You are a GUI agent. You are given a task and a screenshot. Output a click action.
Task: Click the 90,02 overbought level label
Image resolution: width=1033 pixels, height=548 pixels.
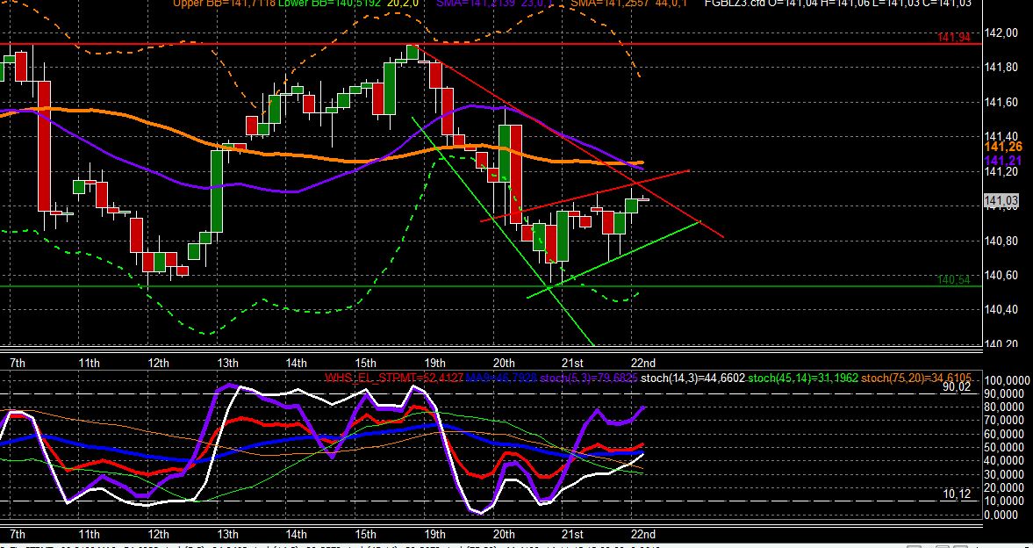tap(956, 387)
